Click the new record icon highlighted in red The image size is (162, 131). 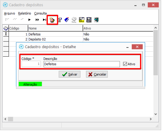click(52, 20)
